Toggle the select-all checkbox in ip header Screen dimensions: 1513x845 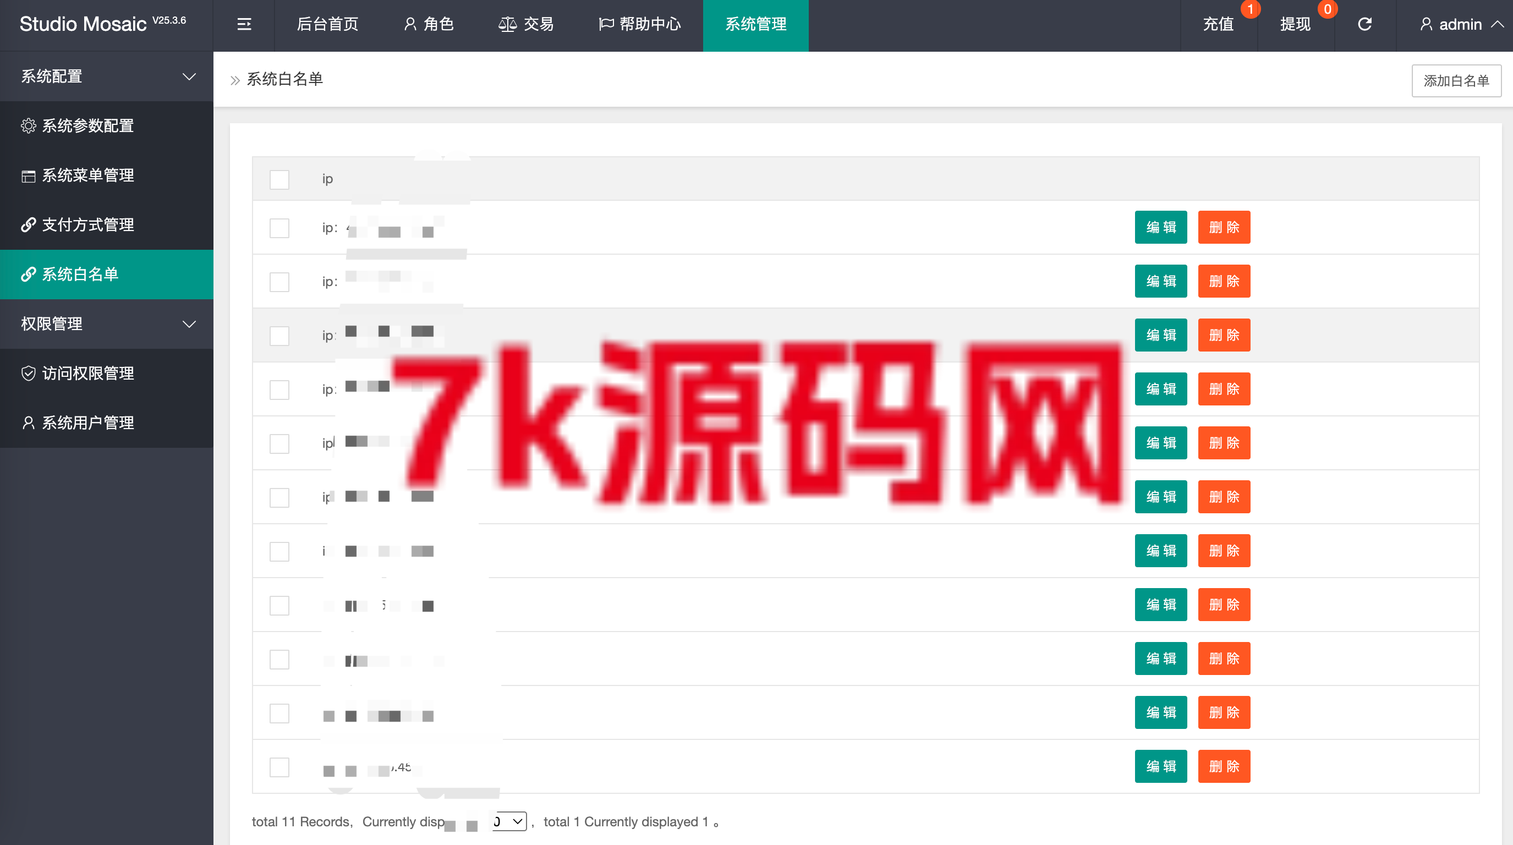click(x=279, y=179)
